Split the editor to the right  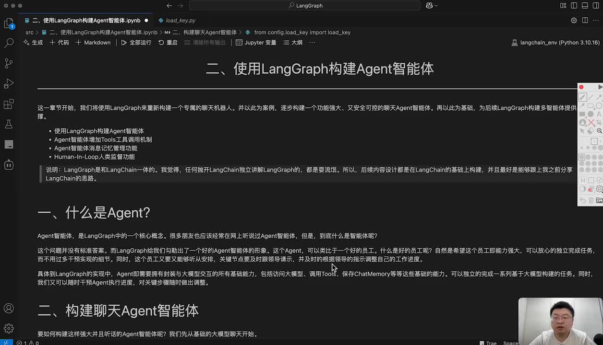pos(585,21)
